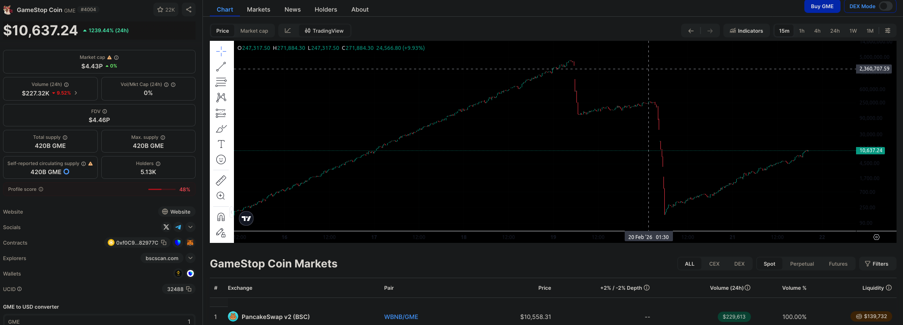Set the chart interval to 4h

point(817,31)
